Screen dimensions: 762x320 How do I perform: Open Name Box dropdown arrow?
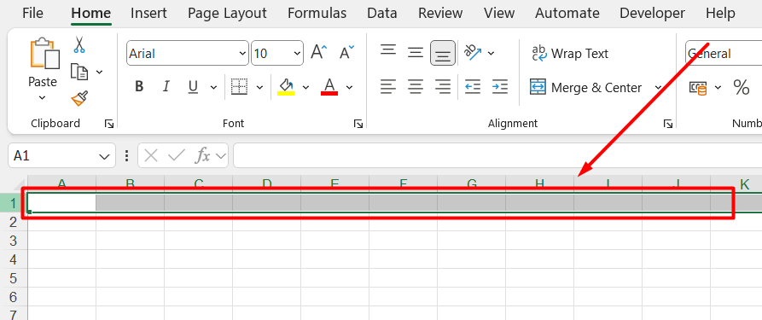point(104,156)
